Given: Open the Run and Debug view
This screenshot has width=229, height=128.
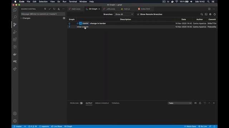Looking at the screenshot, I should tap(15, 32).
